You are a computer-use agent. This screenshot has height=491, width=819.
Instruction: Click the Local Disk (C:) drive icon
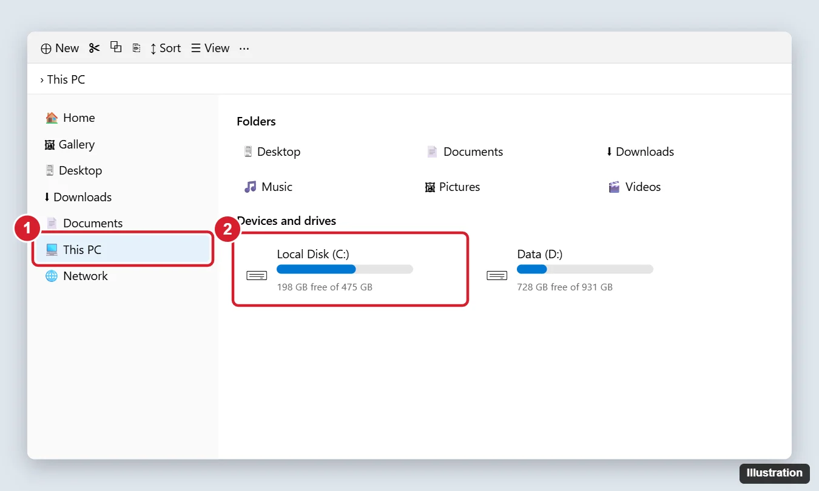coord(257,276)
